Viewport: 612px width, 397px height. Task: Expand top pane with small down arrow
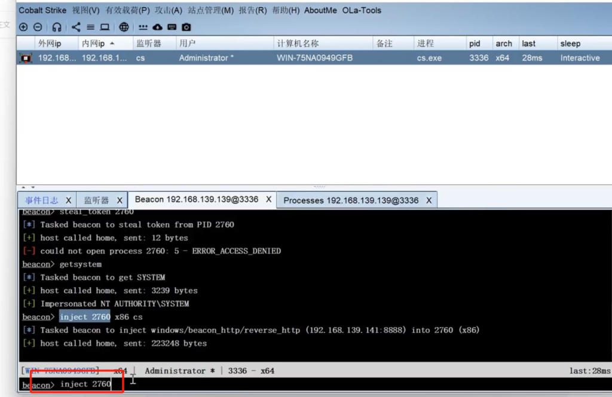tap(33, 187)
